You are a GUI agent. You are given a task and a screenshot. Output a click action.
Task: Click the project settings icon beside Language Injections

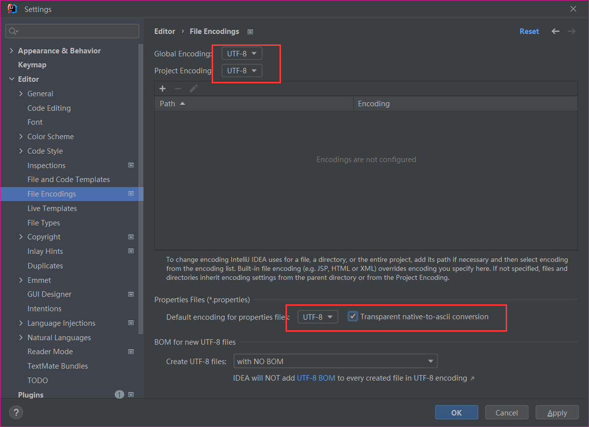(x=131, y=323)
